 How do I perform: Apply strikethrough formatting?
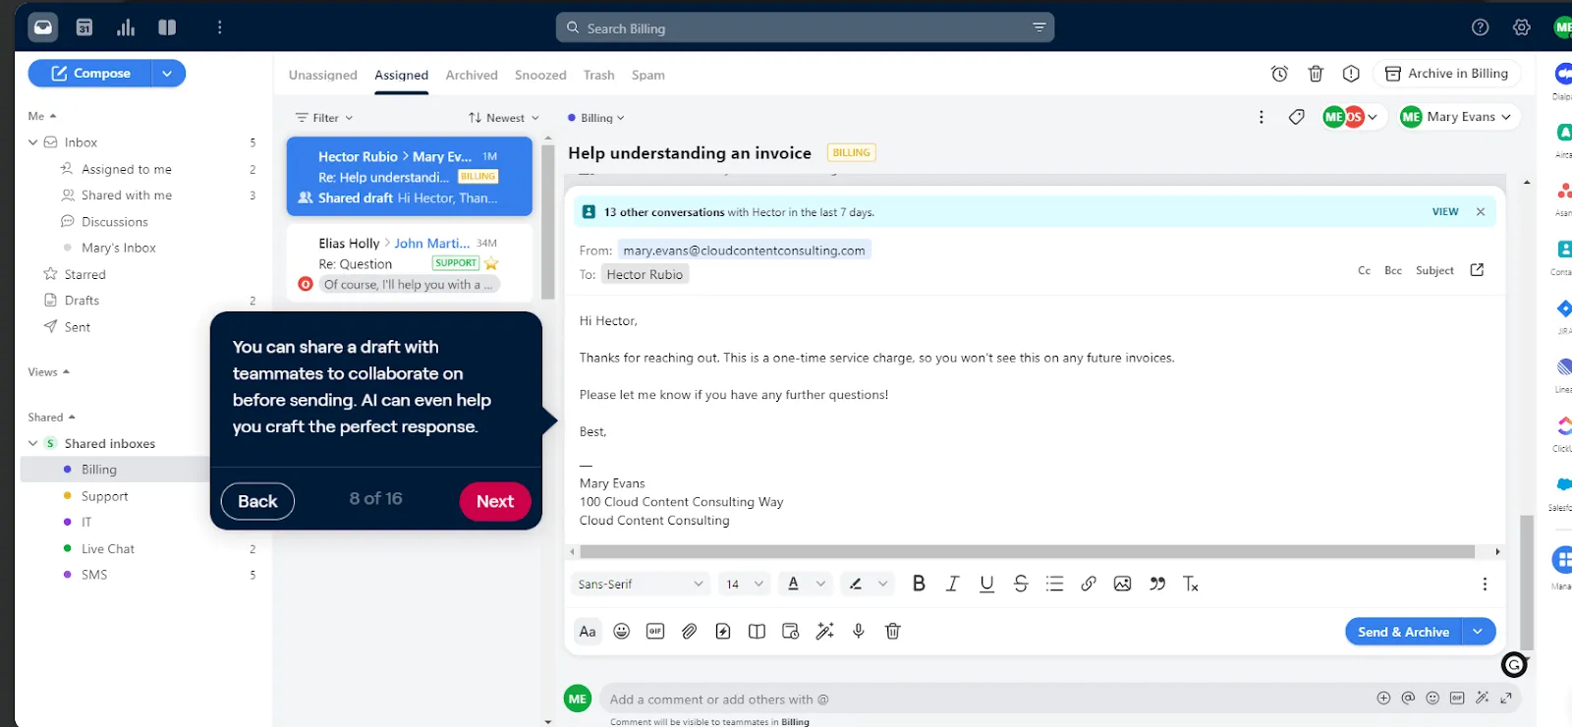click(1021, 584)
